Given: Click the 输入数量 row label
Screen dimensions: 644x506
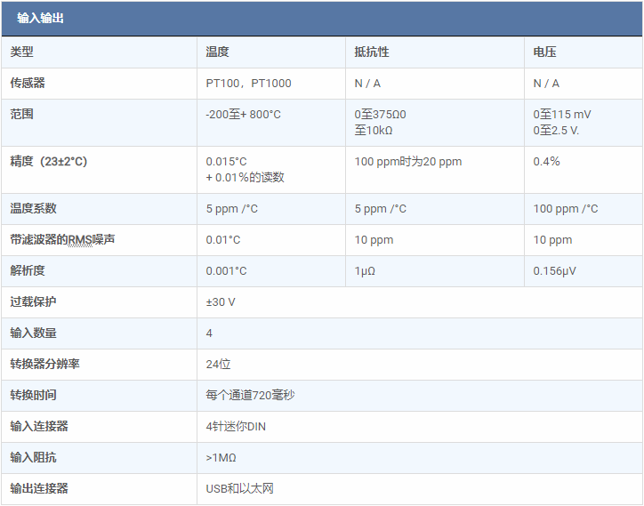Looking at the screenshot, I should [33, 333].
